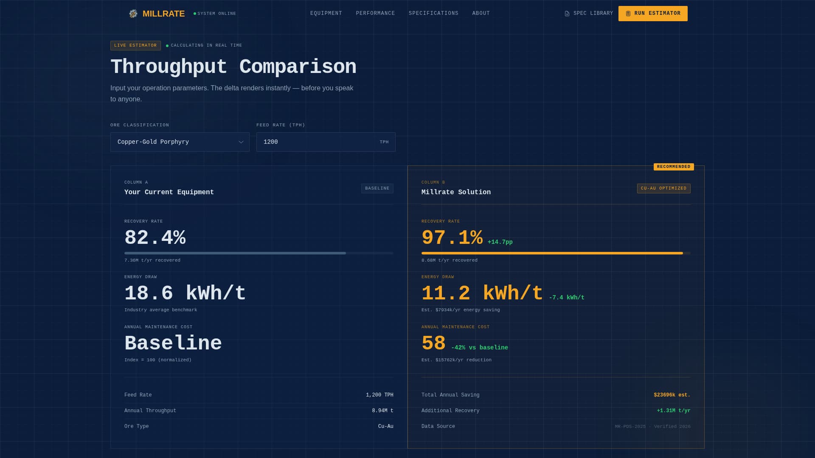Click the Spec Library document icon
Screen dimensions: 815x458
pyautogui.click(x=567, y=14)
